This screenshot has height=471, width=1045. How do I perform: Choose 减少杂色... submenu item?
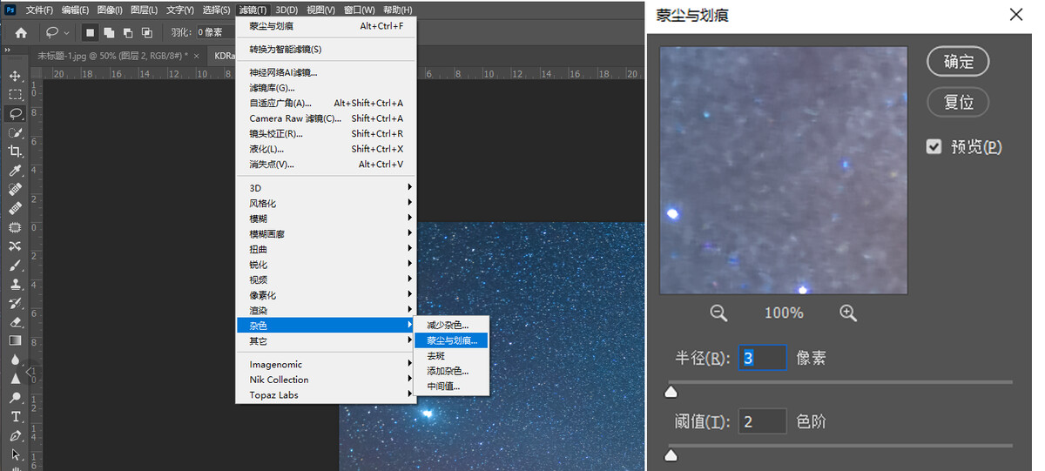[452, 325]
